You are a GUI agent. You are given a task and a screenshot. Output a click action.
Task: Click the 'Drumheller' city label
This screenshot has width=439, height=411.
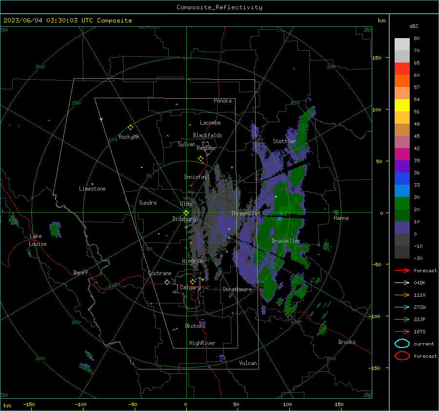(286, 241)
